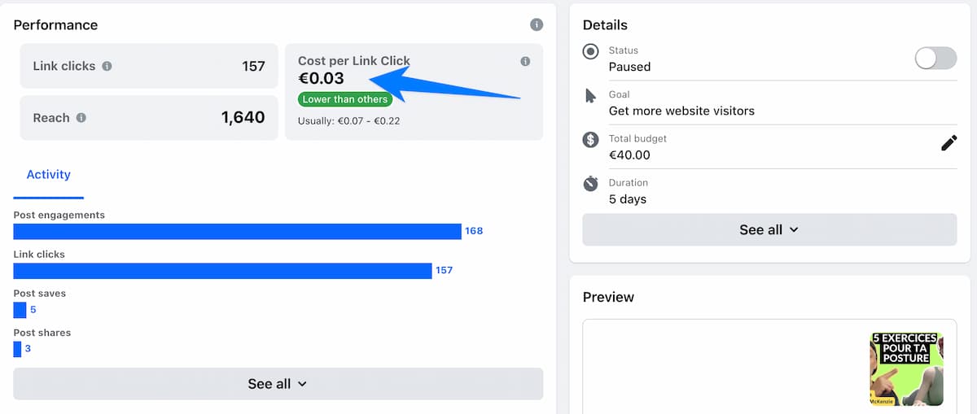
Task: Click the Post engagements bar
Action: pyautogui.click(x=238, y=231)
